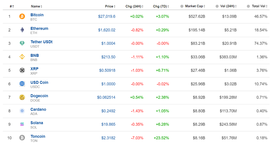This screenshot has width=272, height=143.
Task: Open the Solana link
Action: pos(37,123)
